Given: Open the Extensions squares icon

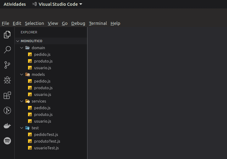Looking at the screenshot, I should (7, 95).
